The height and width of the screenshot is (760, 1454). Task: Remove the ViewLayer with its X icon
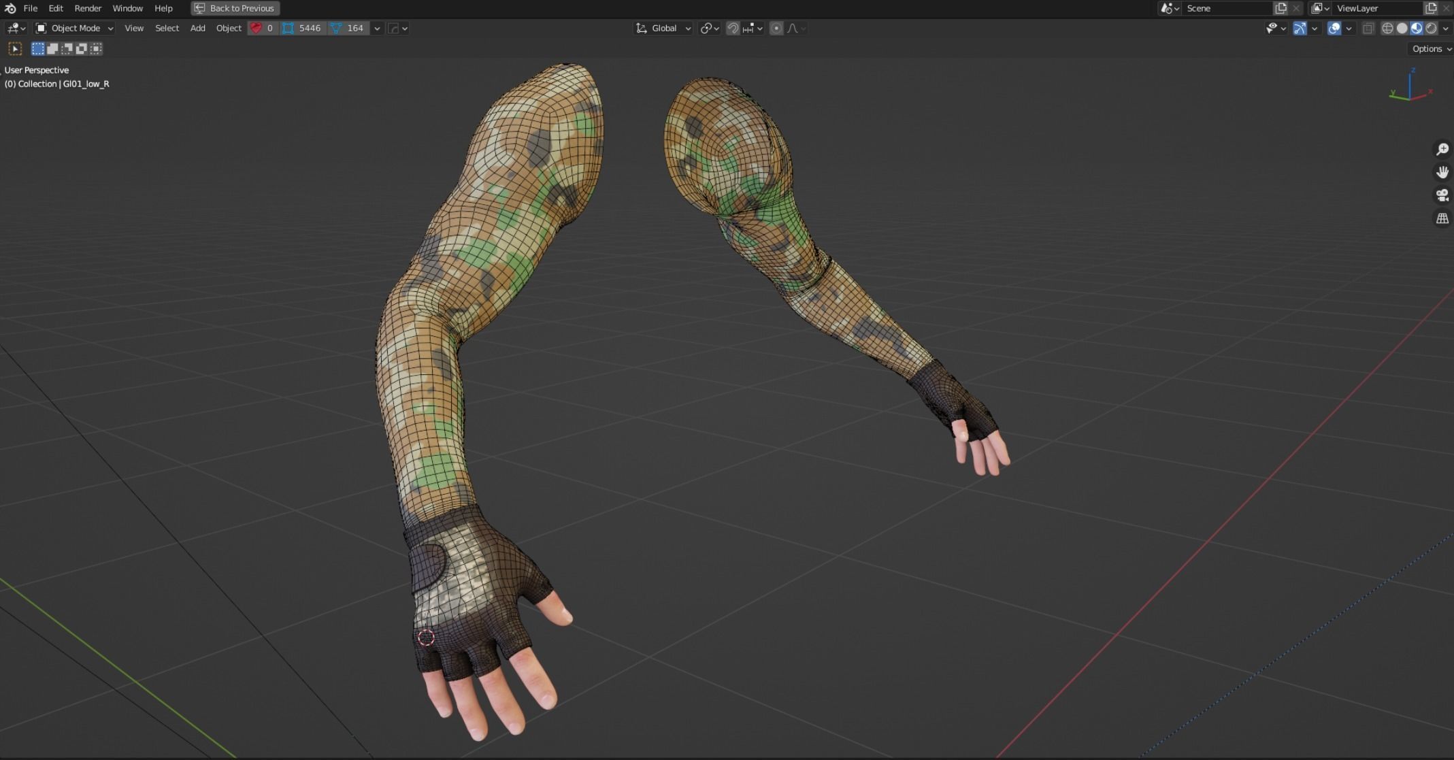click(1446, 8)
